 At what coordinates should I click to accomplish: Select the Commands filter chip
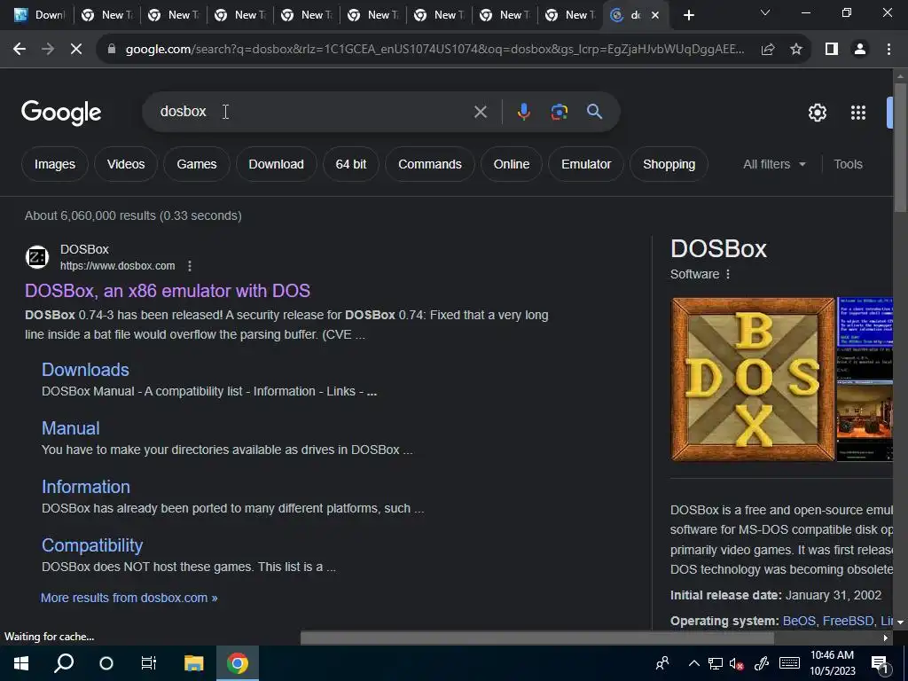[430, 164]
